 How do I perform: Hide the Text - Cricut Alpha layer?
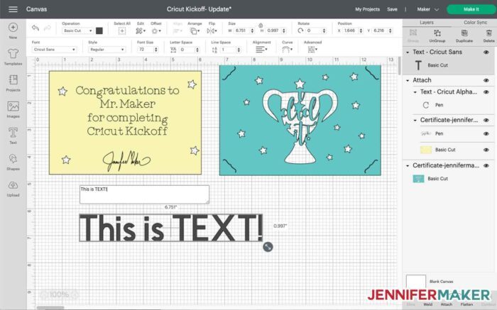[x=486, y=92]
